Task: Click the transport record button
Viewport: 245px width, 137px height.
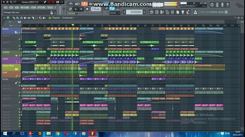Action: coord(87,9)
